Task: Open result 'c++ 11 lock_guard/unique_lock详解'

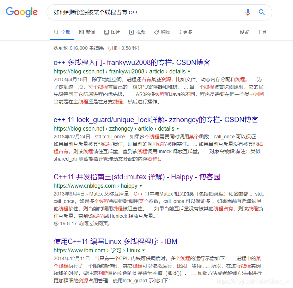Action: coord(156,120)
